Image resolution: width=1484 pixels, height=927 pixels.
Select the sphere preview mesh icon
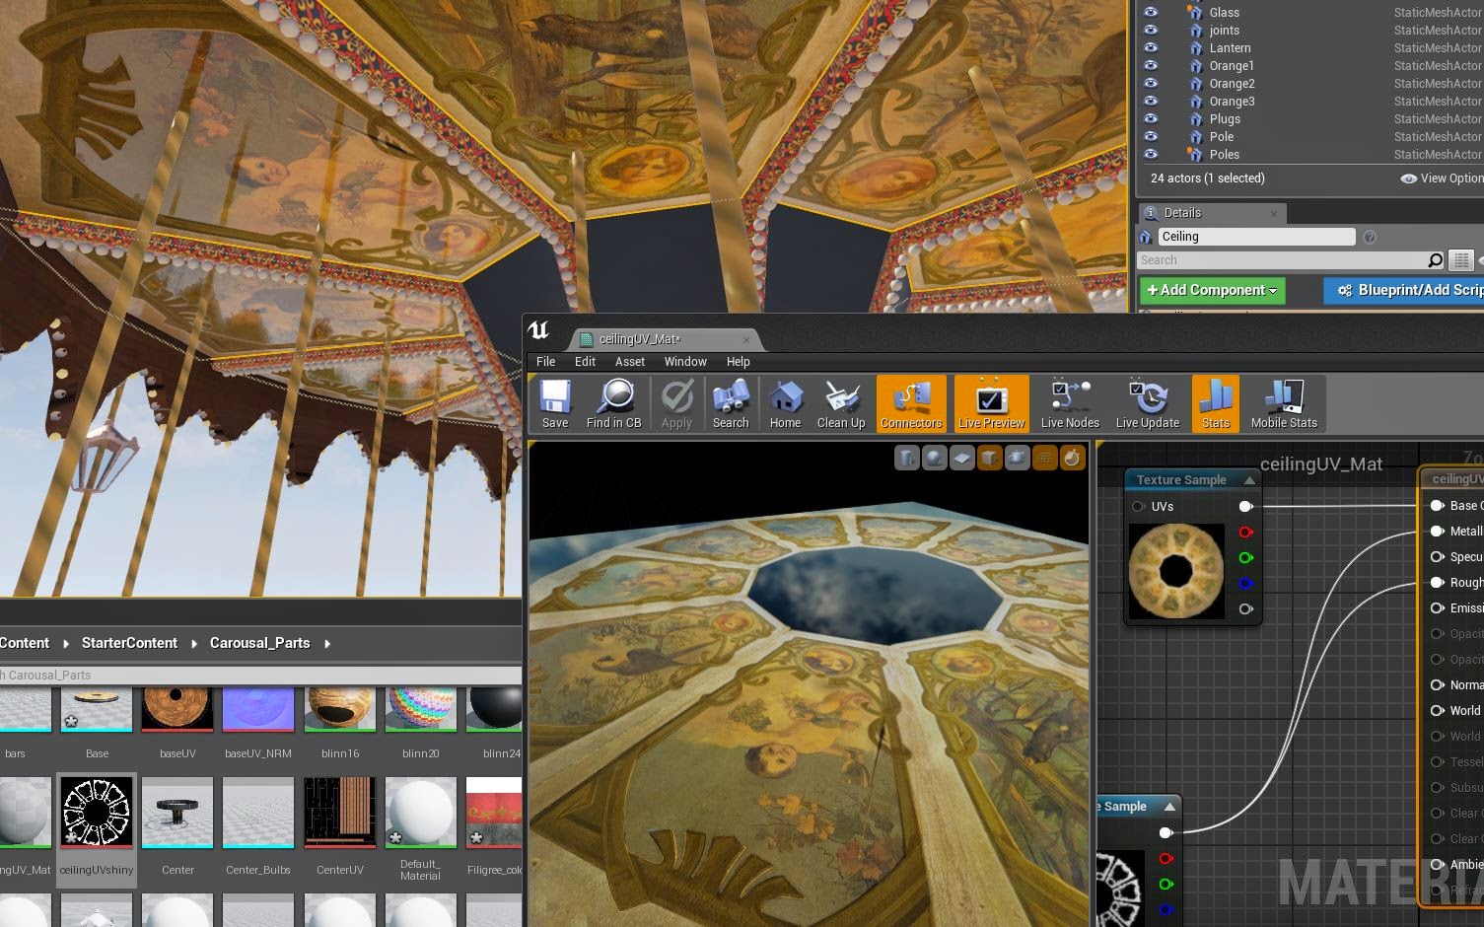(935, 458)
